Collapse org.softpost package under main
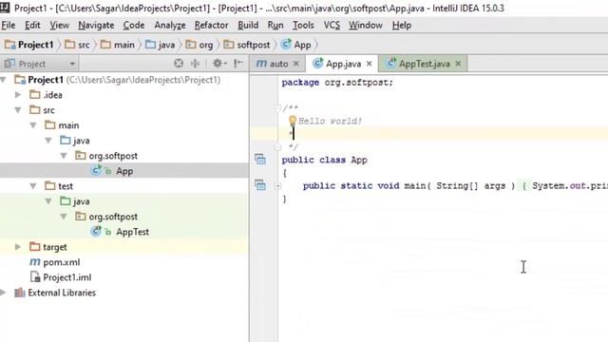This screenshot has height=342, width=608. pyautogui.click(x=64, y=156)
